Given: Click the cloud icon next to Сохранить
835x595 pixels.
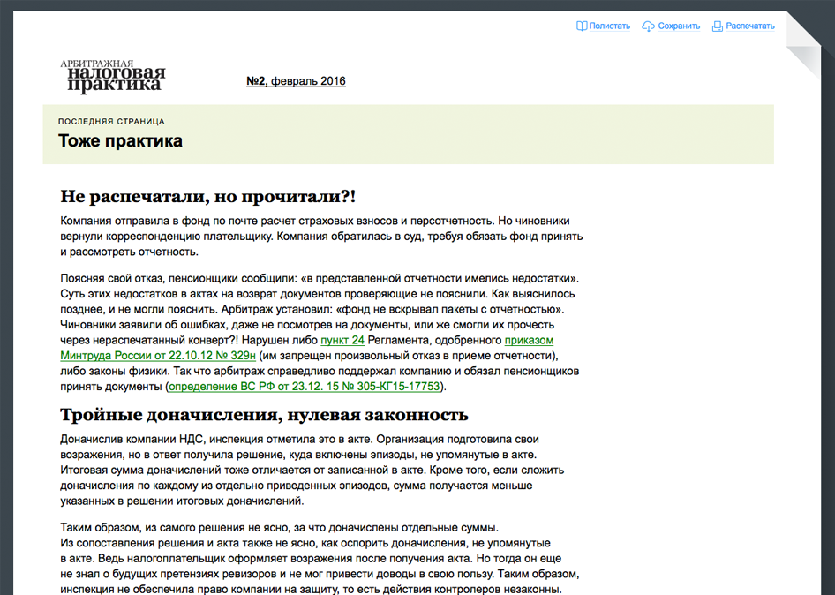Looking at the screenshot, I should click(648, 26).
